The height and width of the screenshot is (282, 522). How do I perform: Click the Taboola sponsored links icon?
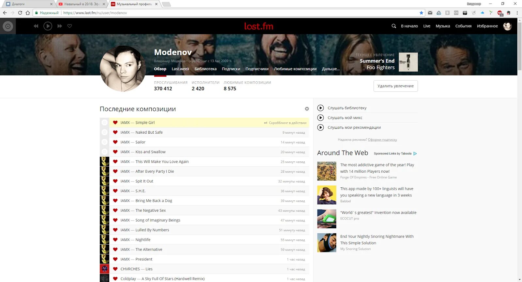click(415, 154)
